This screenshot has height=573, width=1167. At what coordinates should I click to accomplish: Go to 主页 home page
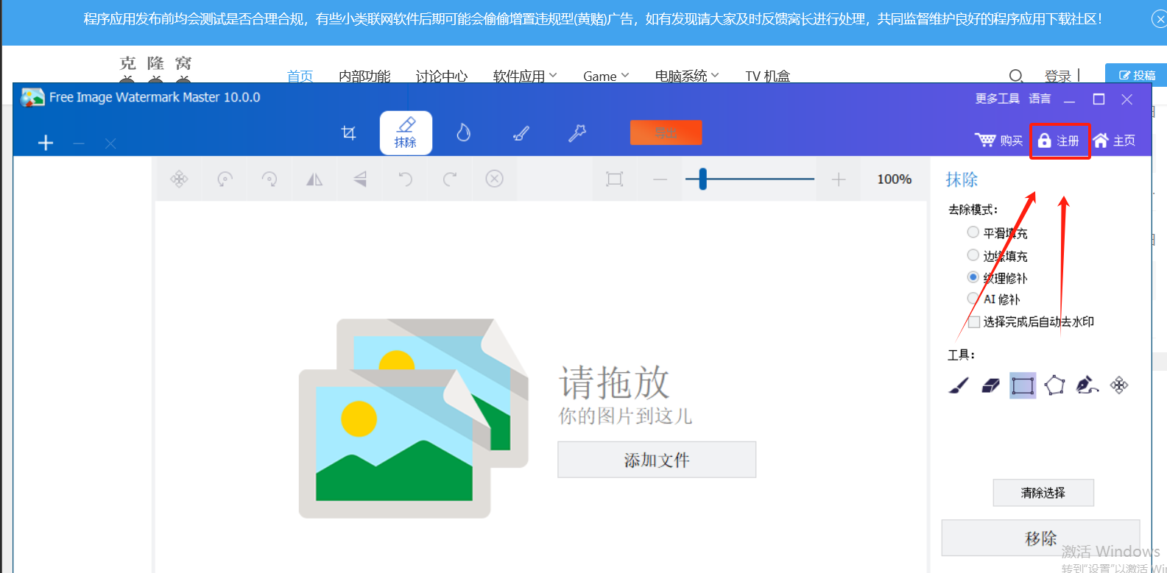coord(1114,140)
